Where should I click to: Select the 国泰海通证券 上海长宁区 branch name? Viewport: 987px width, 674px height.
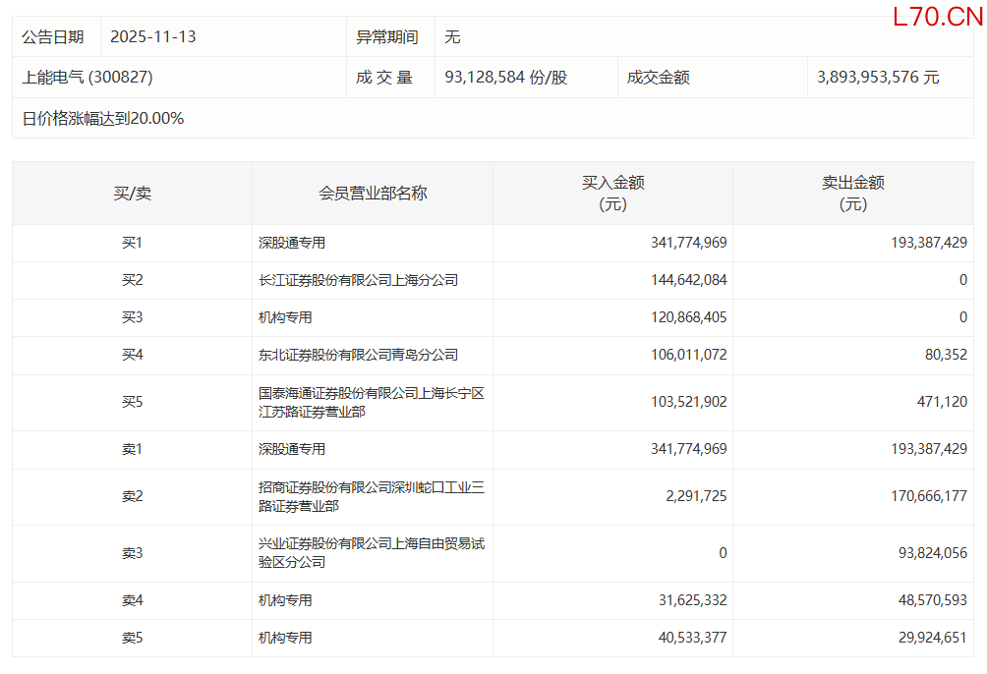371,403
